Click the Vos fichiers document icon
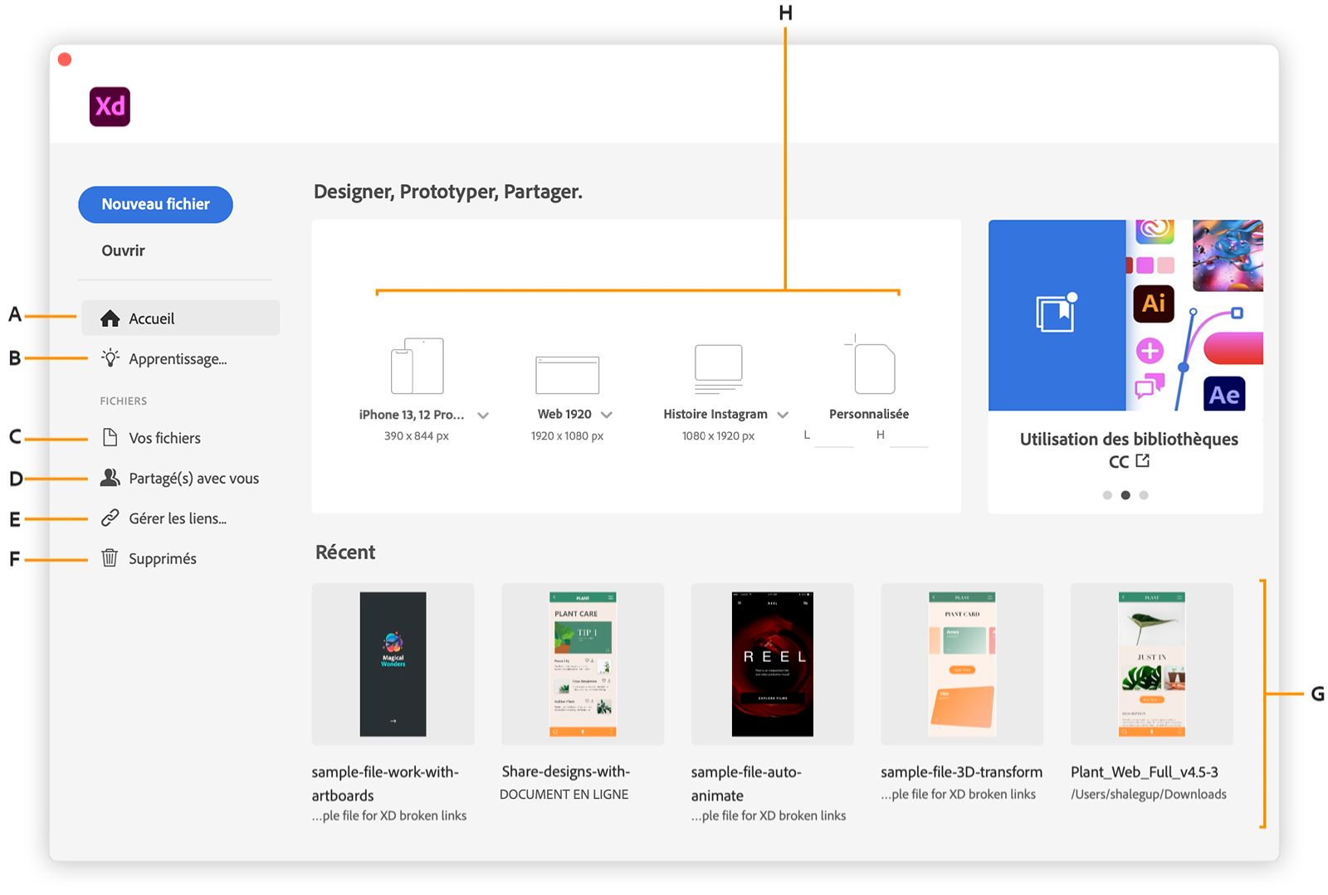 [x=110, y=437]
